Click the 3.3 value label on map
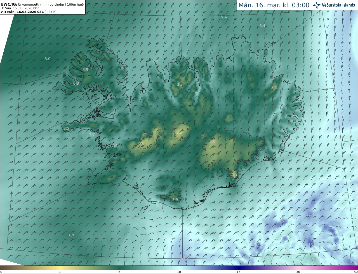The height and width of the screenshot is (274, 358). click(x=274, y=88)
